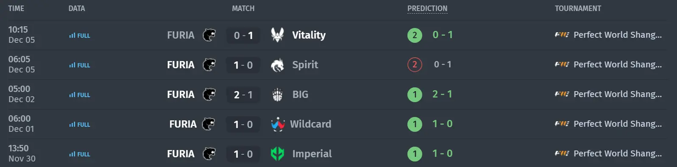The height and width of the screenshot is (167, 677).
Task: Click FURIA logo in the Vitality match row
Action: 209,35
